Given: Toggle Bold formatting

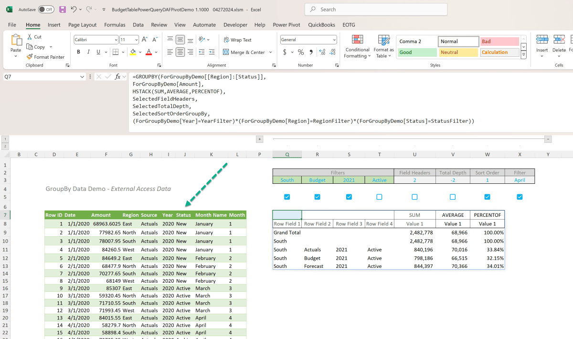Looking at the screenshot, I should [78, 52].
